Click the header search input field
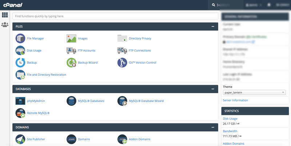The height and width of the screenshot is (146, 291). pyautogui.click(x=230, y=5)
